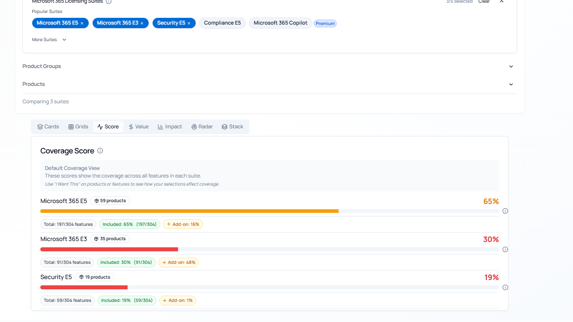Click 'Included: 19% (59/304)' pill

(127, 301)
